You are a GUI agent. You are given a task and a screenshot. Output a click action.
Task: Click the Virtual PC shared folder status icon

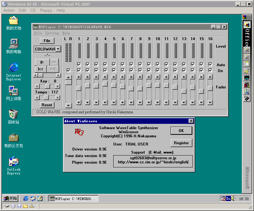[x=25, y=206]
